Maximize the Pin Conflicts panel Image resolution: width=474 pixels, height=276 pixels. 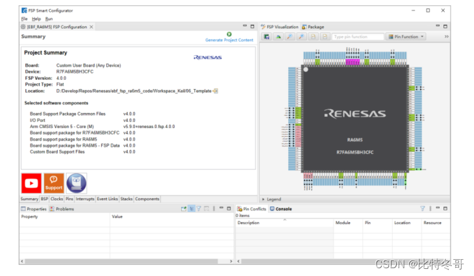point(445,208)
